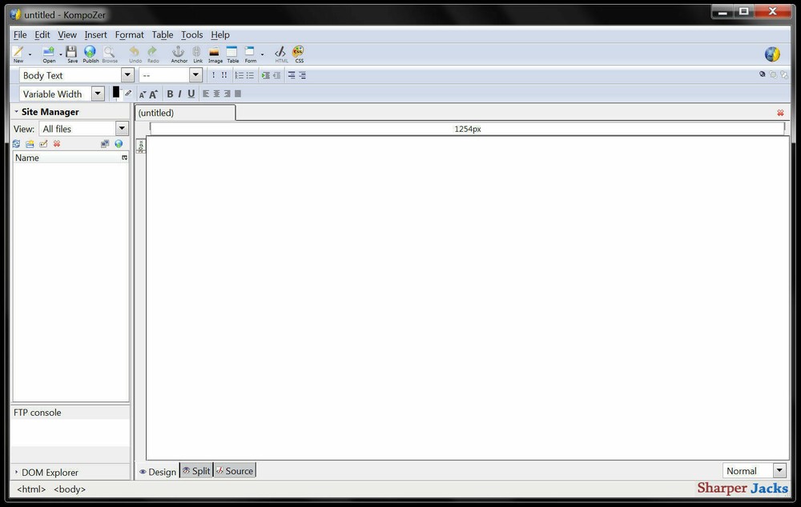This screenshot has height=507, width=801.
Task: Toggle bold formatting
Action: pyautogui.click(x=170, y=94)
